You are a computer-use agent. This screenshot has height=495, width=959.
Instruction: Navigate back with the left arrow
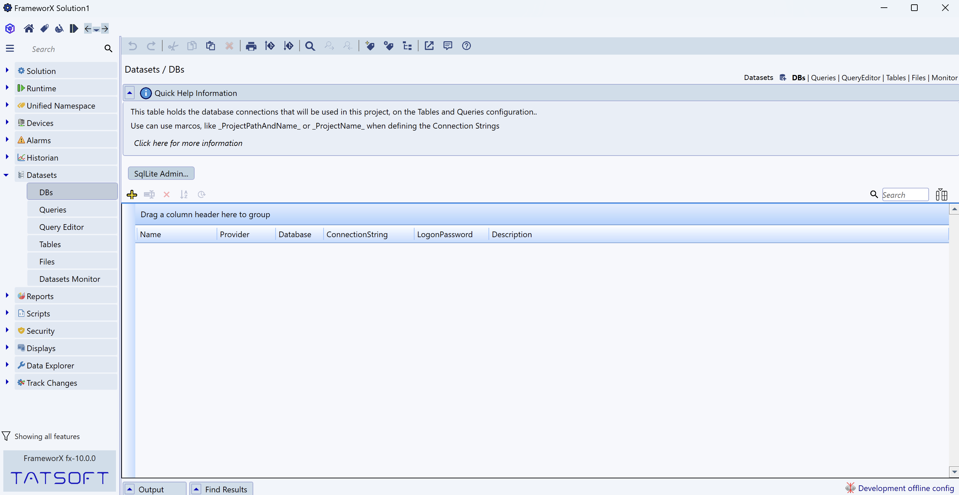(88, 28)
